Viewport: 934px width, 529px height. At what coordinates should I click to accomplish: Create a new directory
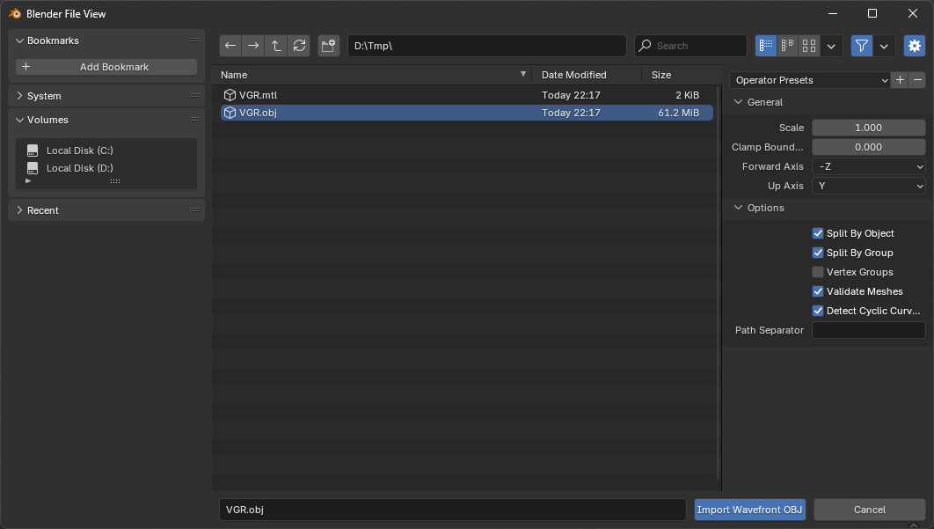328,45
